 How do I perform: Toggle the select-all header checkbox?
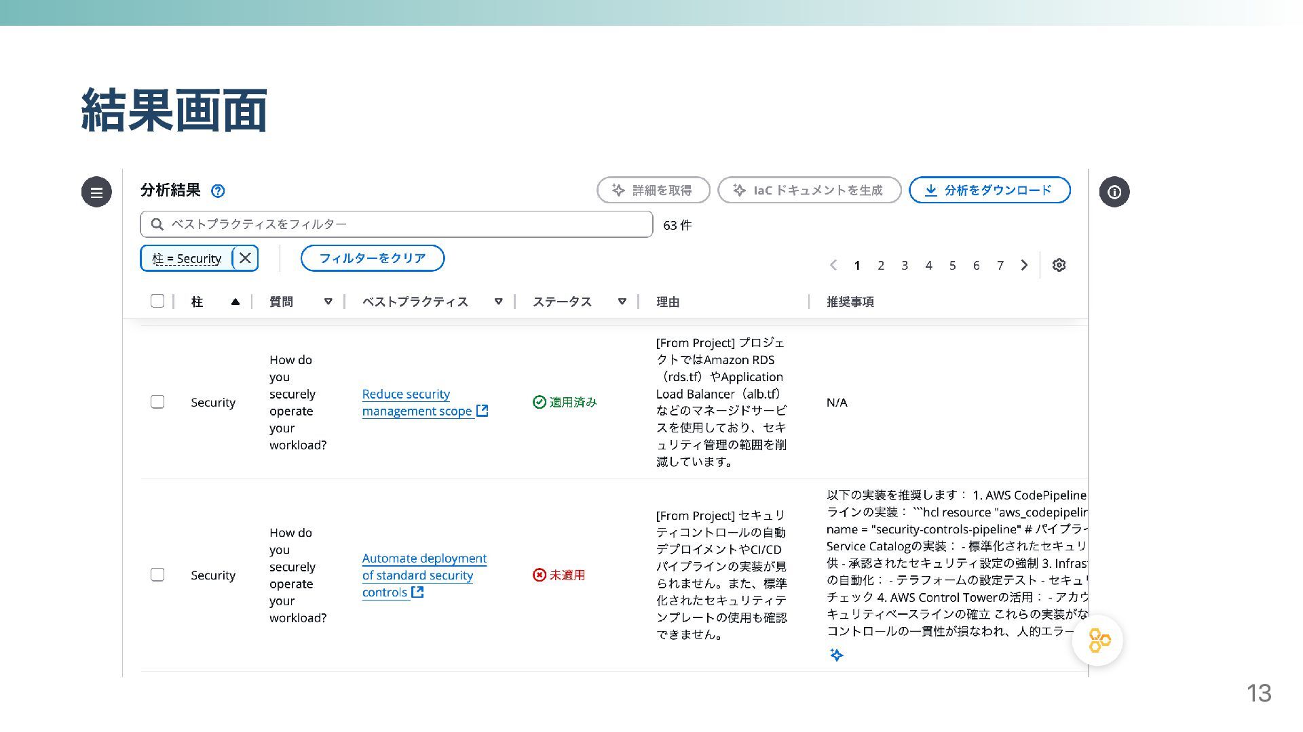157,301
